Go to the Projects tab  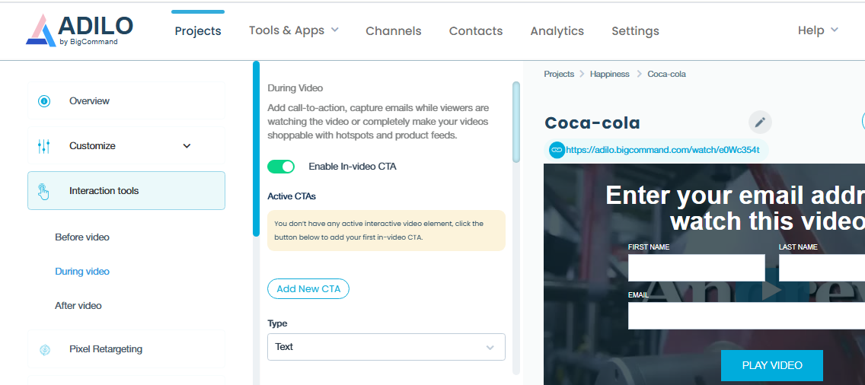click(198, 31)
